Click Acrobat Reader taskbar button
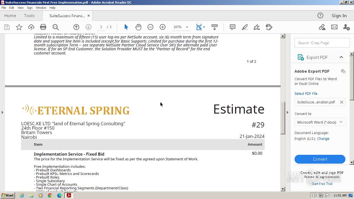This screenshot has width=354, height=199. tap(69, 195)
